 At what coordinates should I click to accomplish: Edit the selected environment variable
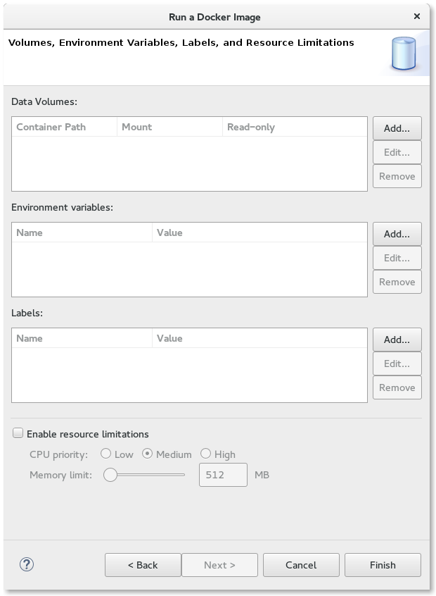coord(397,258)
